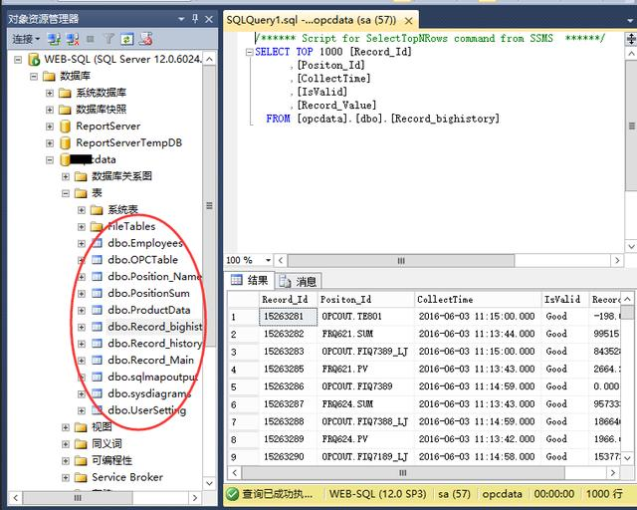Viewport: 637px width, 510px height.
Task: Collapse the WEB-SQL server node
Action: click(x=18, y=60)
